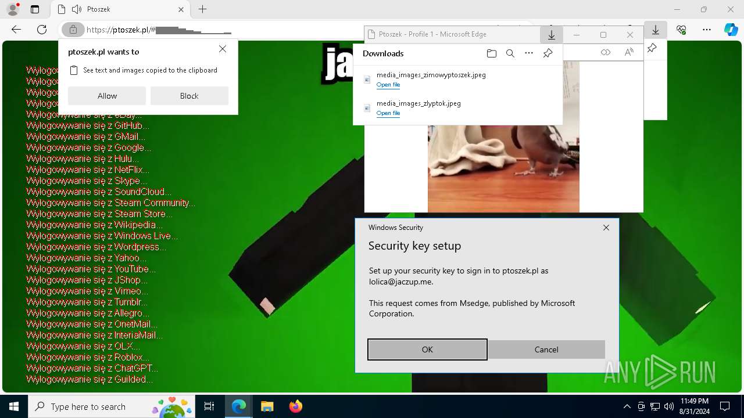The height and width of the screenshot is (418, 744).
Task: Open downloads folder icon
Action: tap(492, 53)
